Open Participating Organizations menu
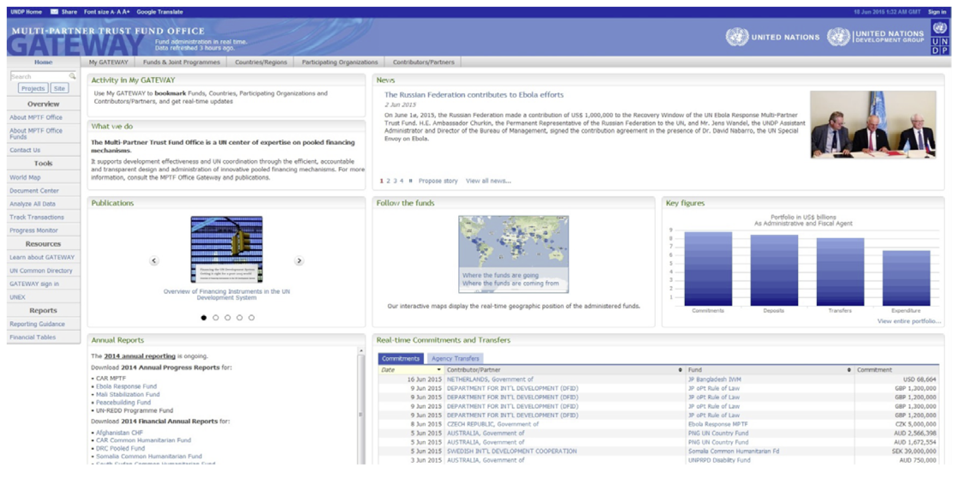958x480 pixels. point(340,62)
